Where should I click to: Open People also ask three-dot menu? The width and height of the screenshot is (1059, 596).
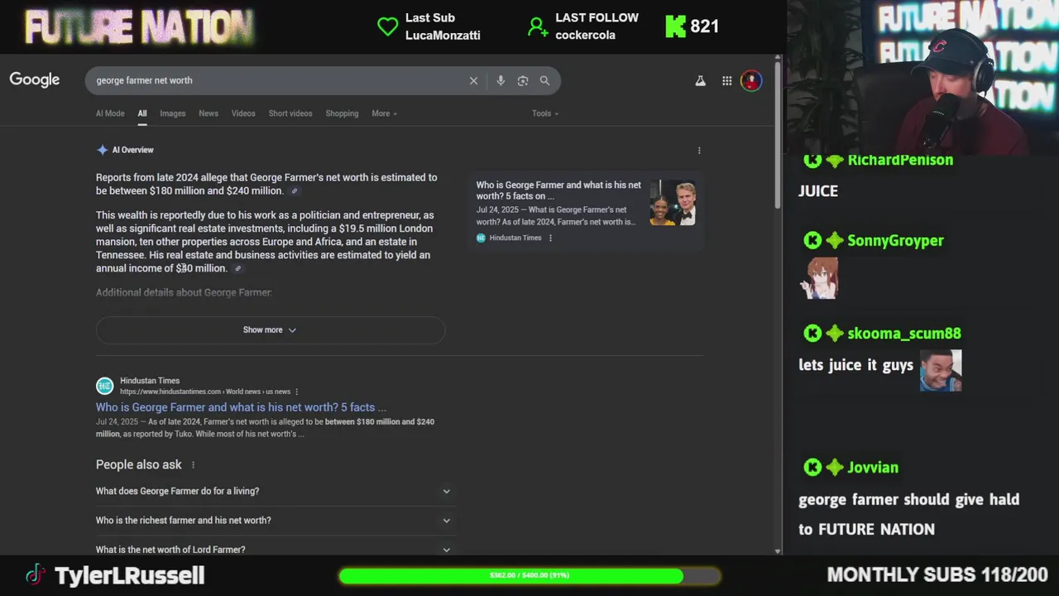[193, 465]
